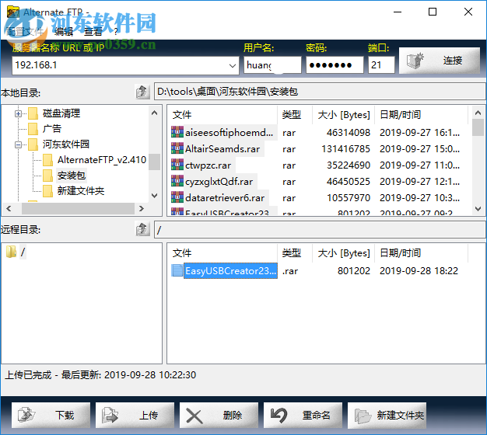Sort remote list by 文件 column
Image resolution: width=487 pixels, height=435 pixels.
click(x=222, y=253)
